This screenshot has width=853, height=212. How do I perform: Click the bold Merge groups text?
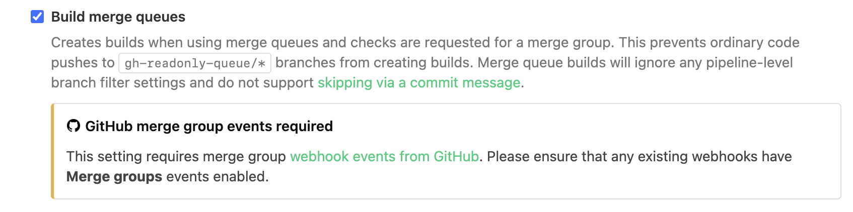pos(114,177)
